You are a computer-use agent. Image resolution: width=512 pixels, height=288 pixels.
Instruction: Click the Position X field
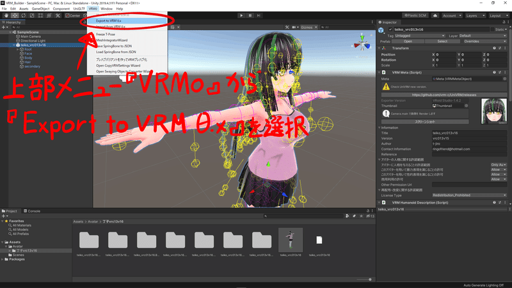point(445,54)
